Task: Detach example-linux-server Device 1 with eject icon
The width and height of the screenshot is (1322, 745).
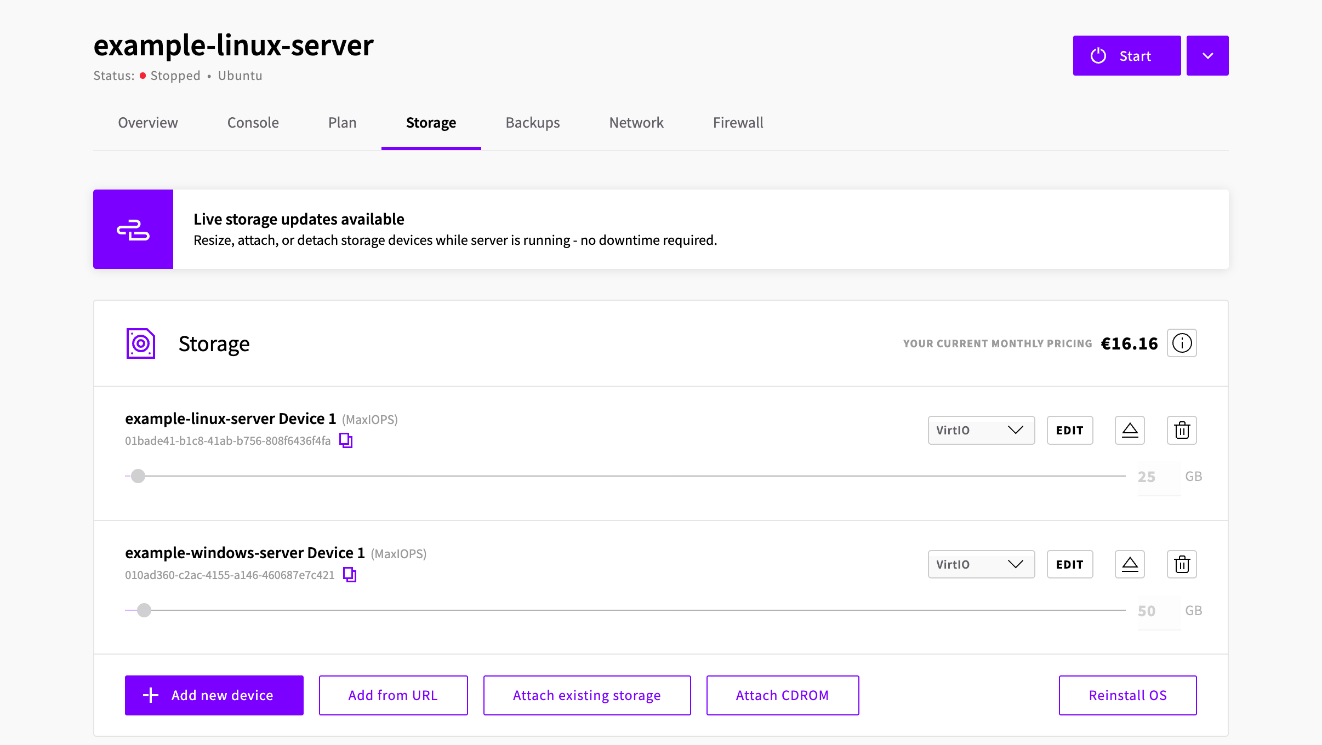Action: pos(1130,430)
